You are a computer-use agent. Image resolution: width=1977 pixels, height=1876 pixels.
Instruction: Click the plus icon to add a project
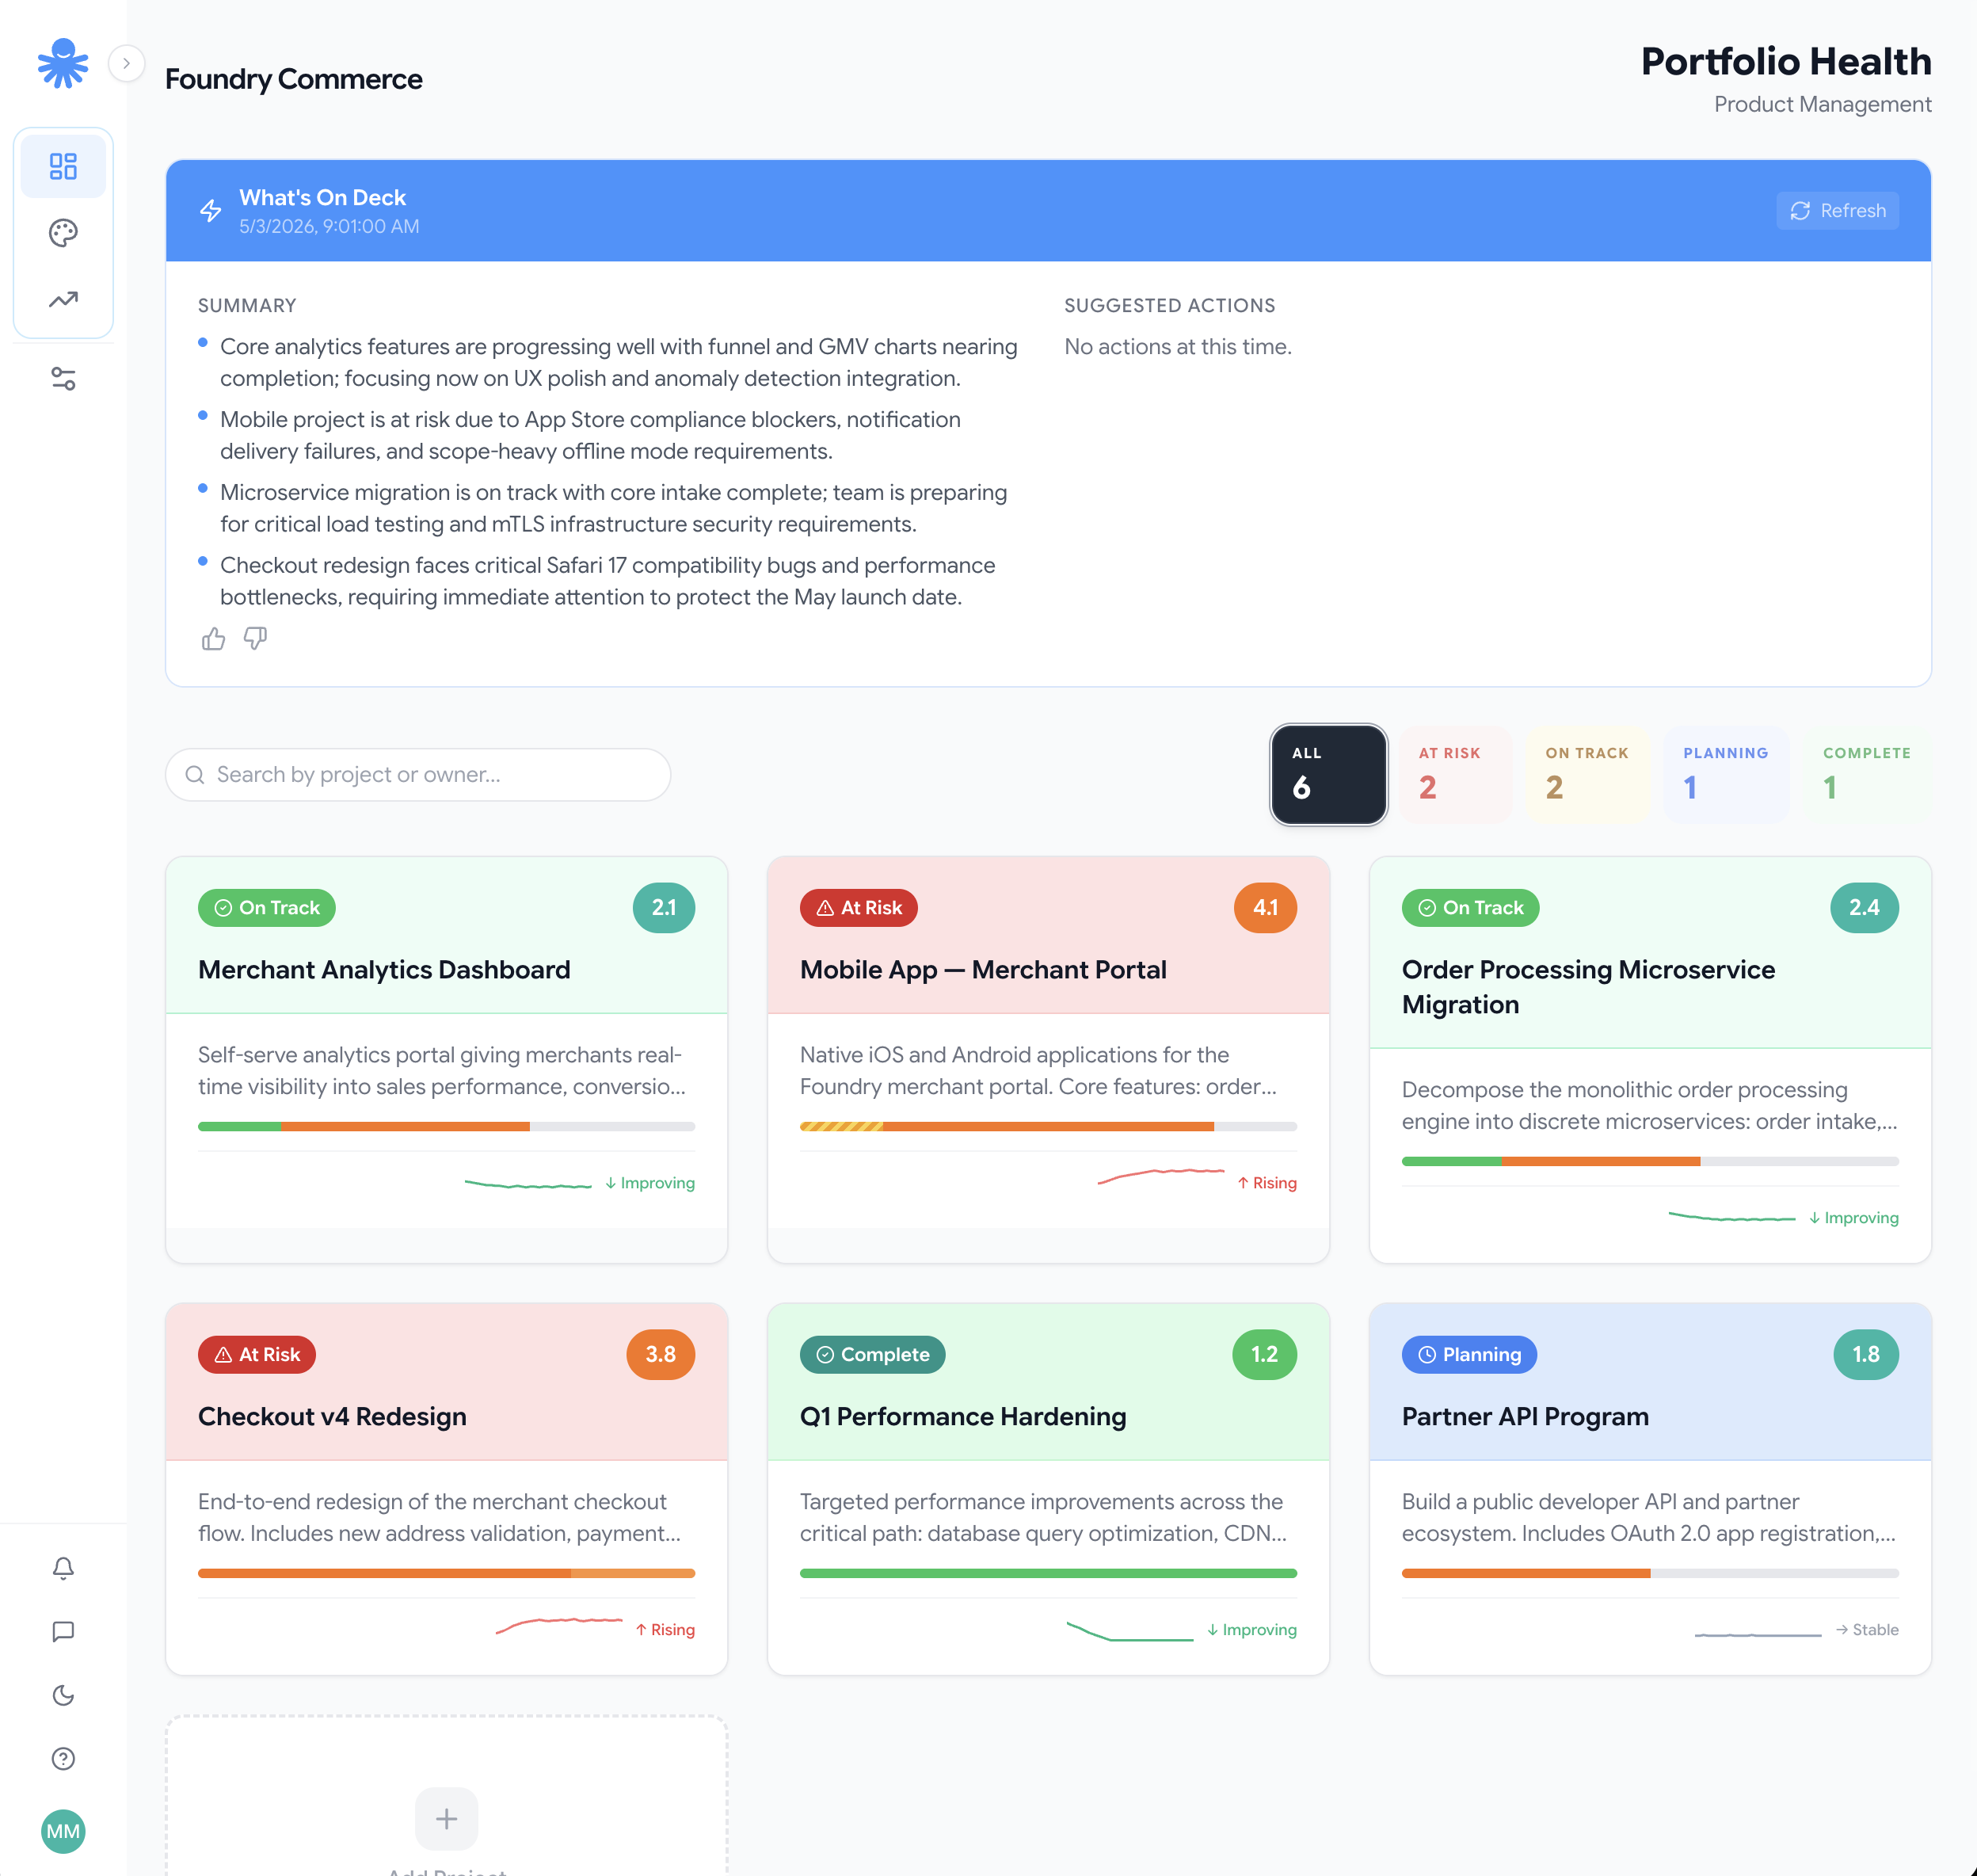pyautogui.click(x=446, y=1819)
